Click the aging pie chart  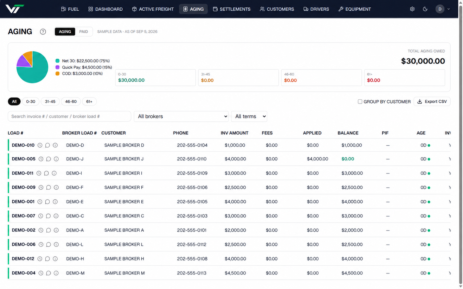32,67
